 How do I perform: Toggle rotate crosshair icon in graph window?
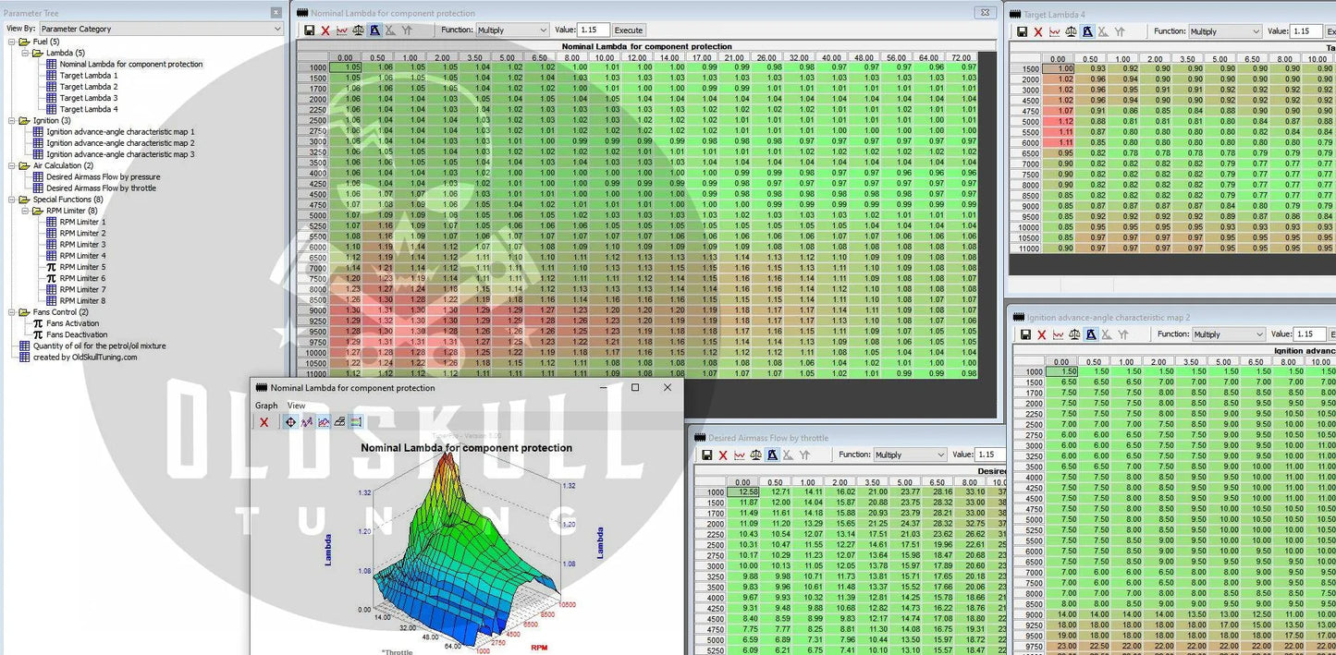tap(290, 421)
